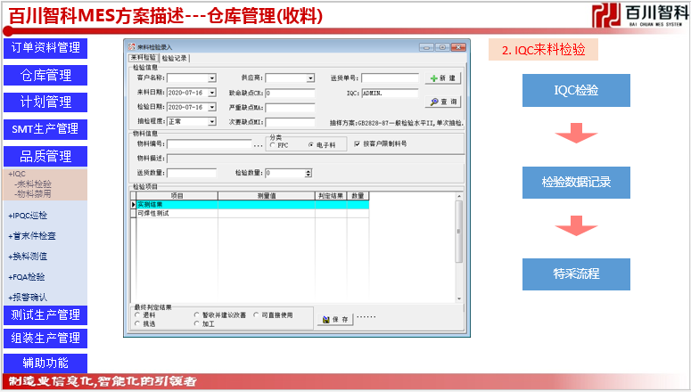Open the 供应商 dropdown
This screenshot has height=392, width=691.
(x=310, y=78)
